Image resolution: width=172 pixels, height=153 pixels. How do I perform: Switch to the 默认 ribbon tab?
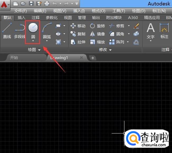[x=8, y=18]
